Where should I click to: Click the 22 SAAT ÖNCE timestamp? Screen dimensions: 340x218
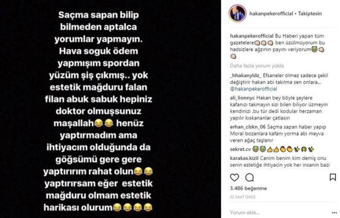(x=243, y=197)
